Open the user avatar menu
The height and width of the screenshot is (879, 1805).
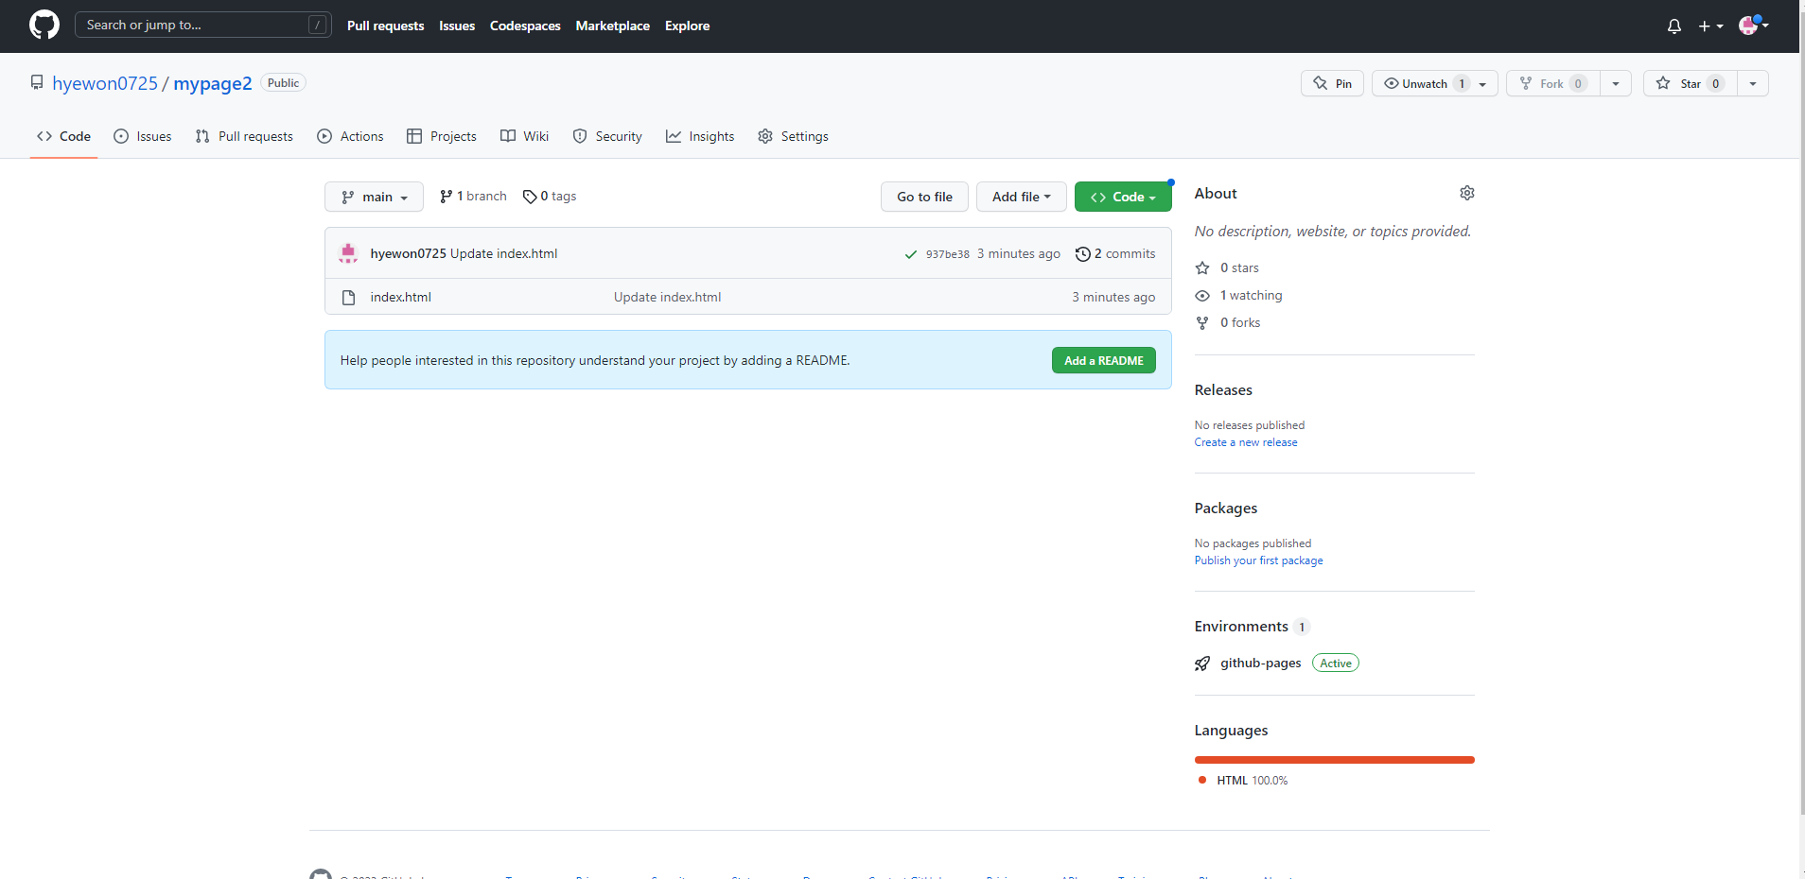[x=1753, y=26]
